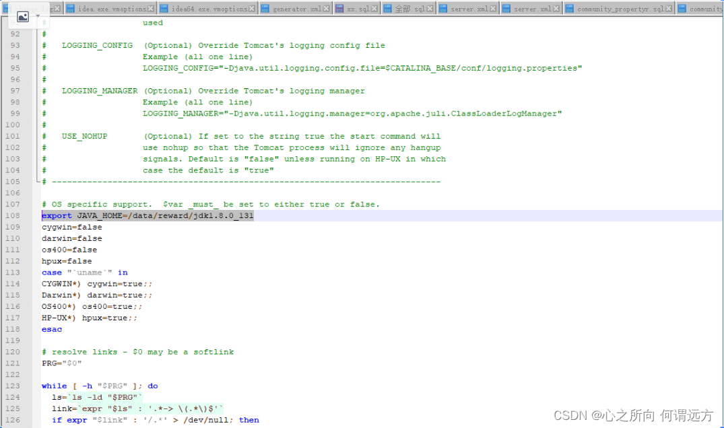Close the server.xml tab beside community_propertyr.sql
The image size is (724, 428).
556,9
